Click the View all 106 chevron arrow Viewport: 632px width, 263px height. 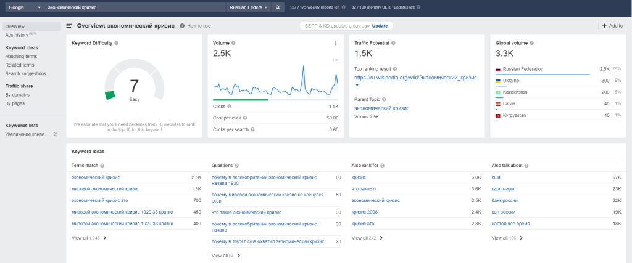click(521, 238)
